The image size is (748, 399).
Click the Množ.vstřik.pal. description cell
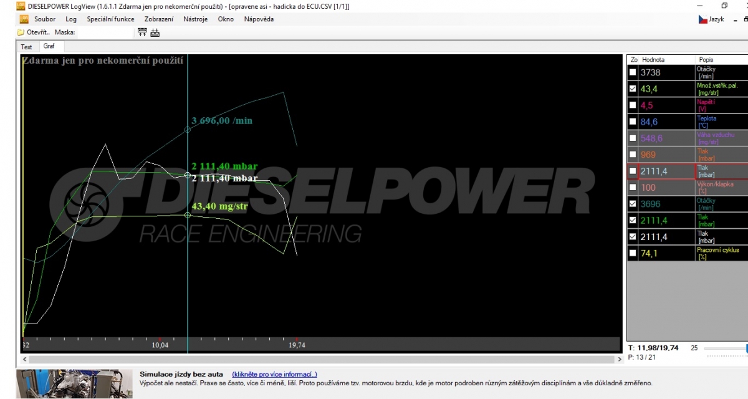[722, 89]
